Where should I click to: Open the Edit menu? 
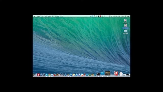(46, 16)
